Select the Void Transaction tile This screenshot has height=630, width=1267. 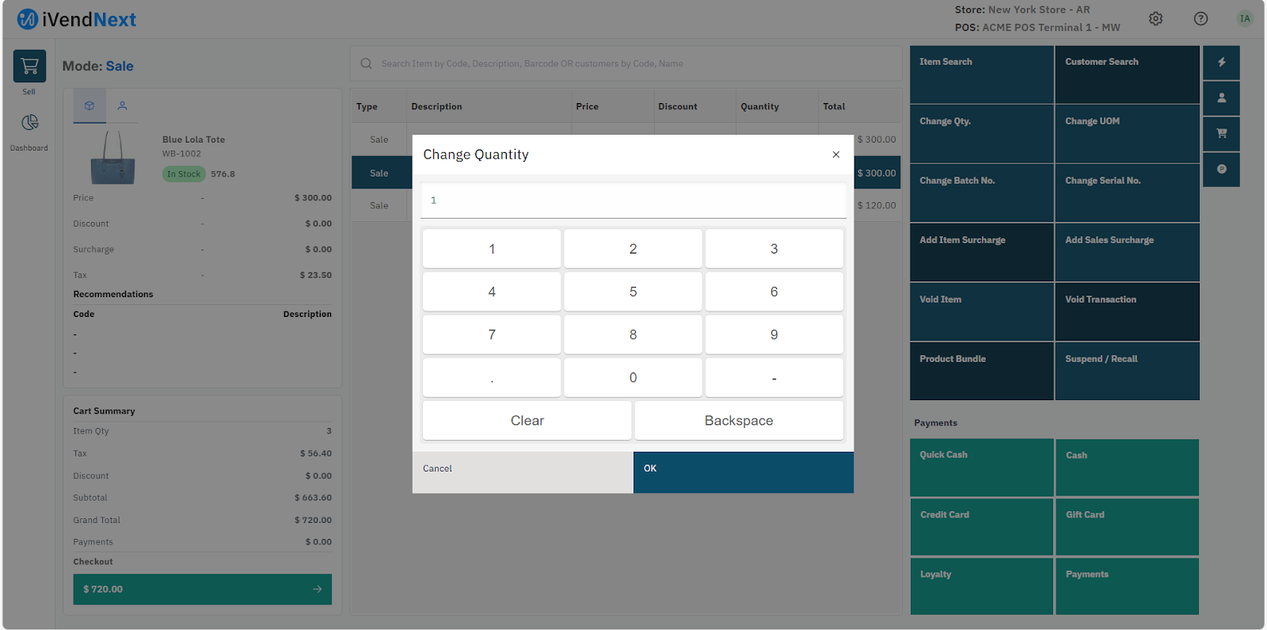coord(1126,311)
